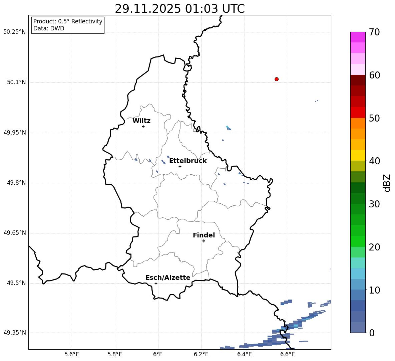Click the 49.8°N latitude label
Viewport: 395px width, 361px height.
(x=16, y=183)
